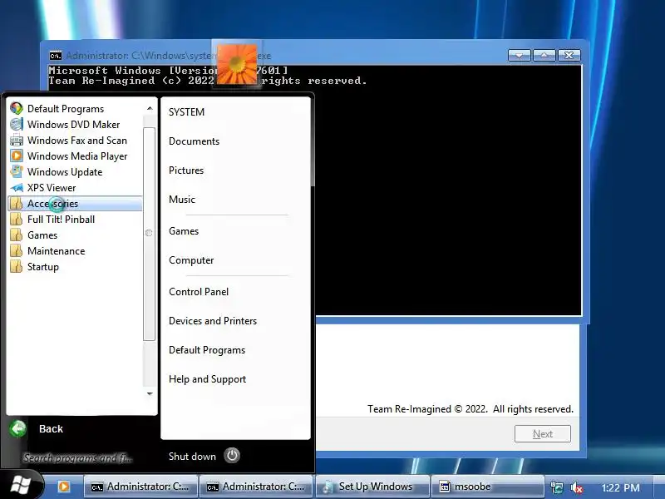Launch Media Player from taskbar pinned icon
The image size is (665, 499).
[64, 487]
